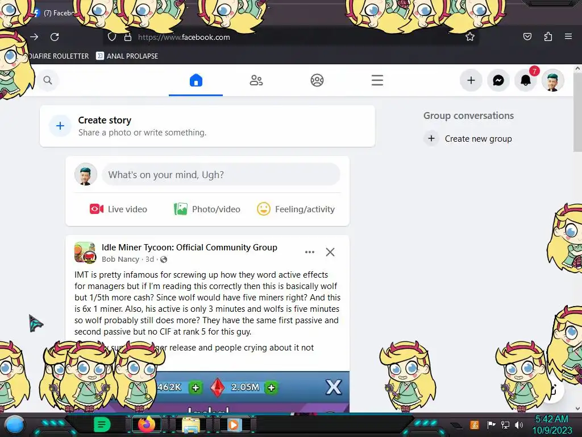Open notifications bell with 7 badge
Screen dimensions: 582x437
pos(526,80)
